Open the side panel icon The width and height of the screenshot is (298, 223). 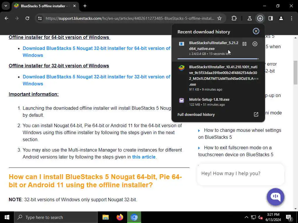(x=271, y=18)
